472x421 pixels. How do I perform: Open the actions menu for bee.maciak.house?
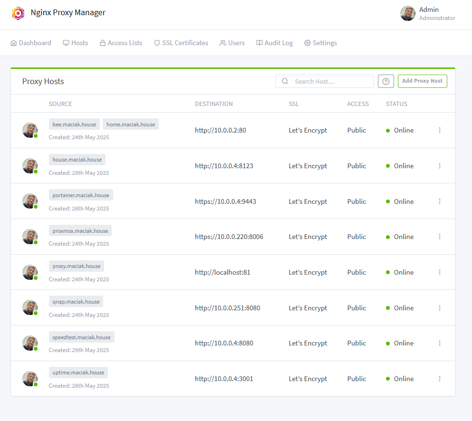click(x=440, y=130)
